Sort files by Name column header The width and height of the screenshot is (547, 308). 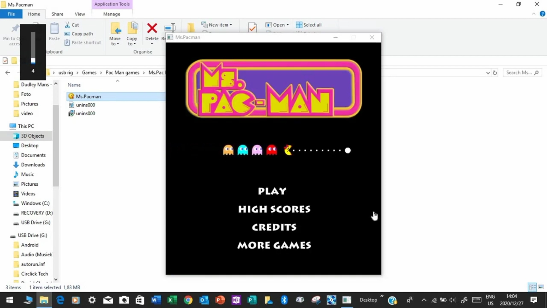point(74,85)
